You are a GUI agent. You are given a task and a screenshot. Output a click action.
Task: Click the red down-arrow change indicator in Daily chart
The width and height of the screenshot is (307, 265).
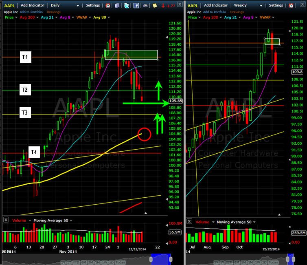[x=168, y=6]
